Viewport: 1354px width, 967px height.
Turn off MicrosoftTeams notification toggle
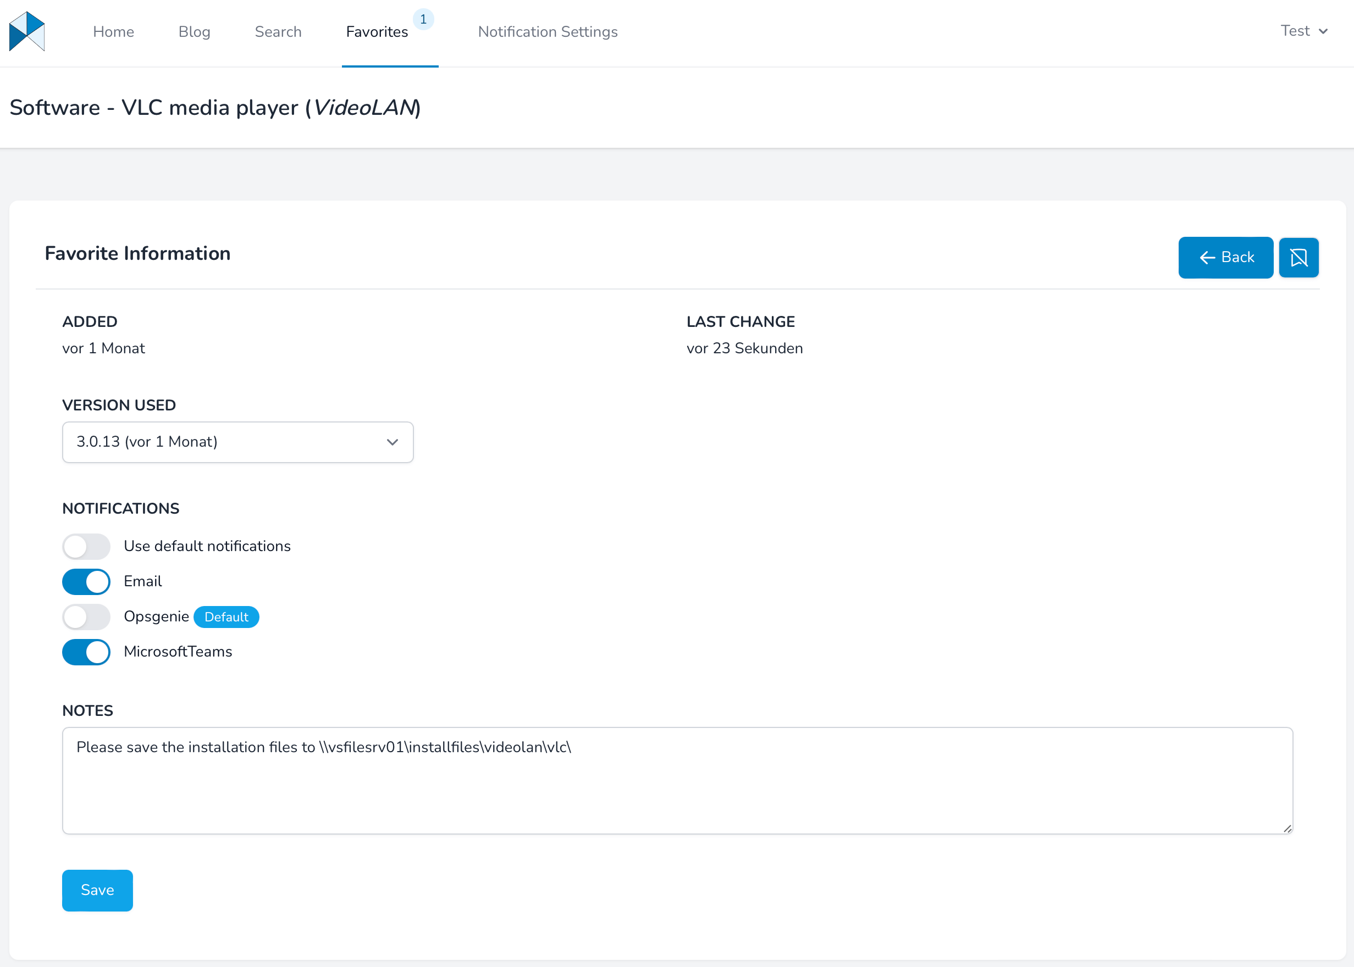(86, 652)
